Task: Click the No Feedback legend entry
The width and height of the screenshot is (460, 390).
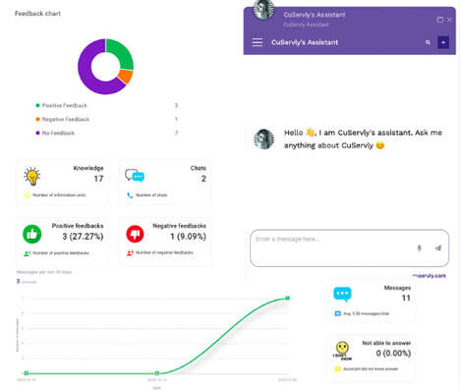Action: click(55, 133)
